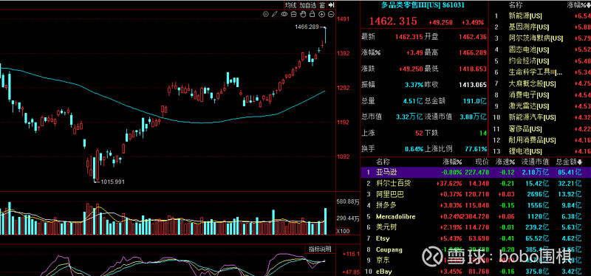The image size is (591, 276).
Task: Sort stock list by 流通市值 column
Action: coord(535,162)
